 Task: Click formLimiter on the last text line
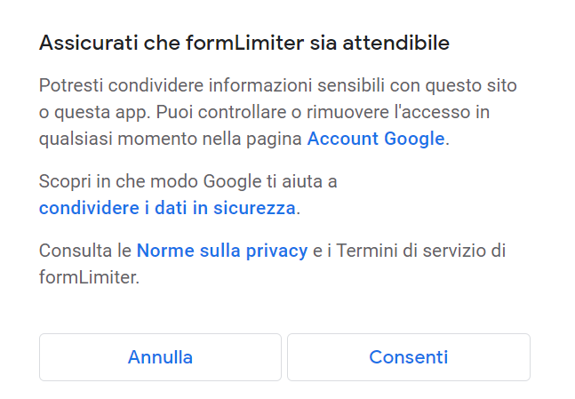pos(87,276)
